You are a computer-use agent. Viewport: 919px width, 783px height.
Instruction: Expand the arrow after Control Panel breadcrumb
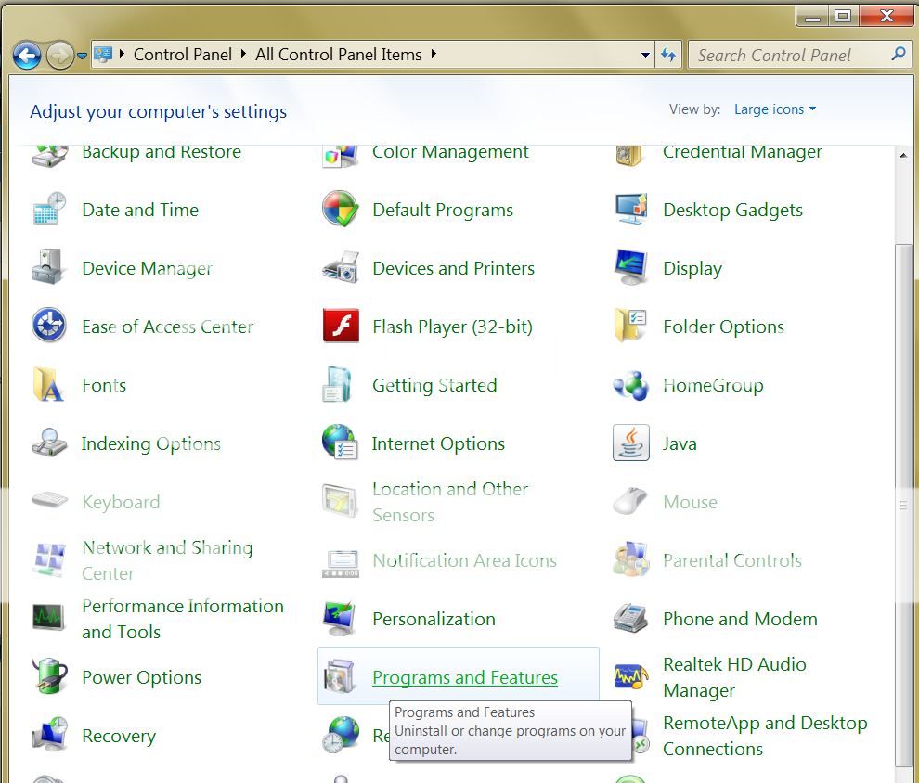[244, 55]
